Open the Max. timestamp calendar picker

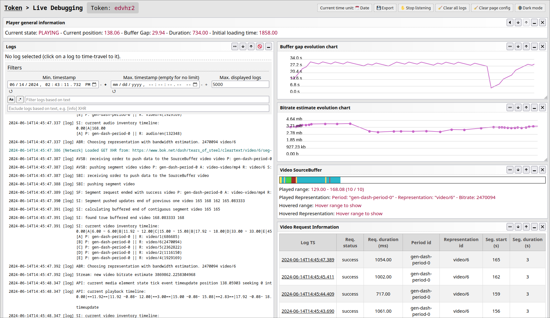pos(195,84)
